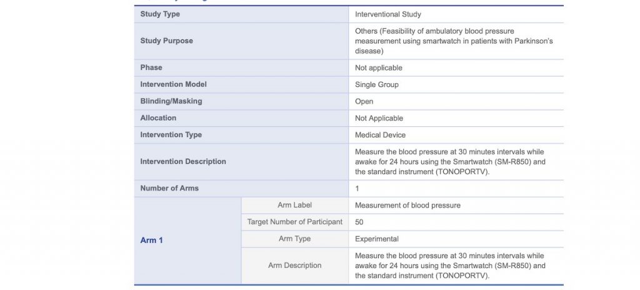Click the Number of Arms label

169,188
